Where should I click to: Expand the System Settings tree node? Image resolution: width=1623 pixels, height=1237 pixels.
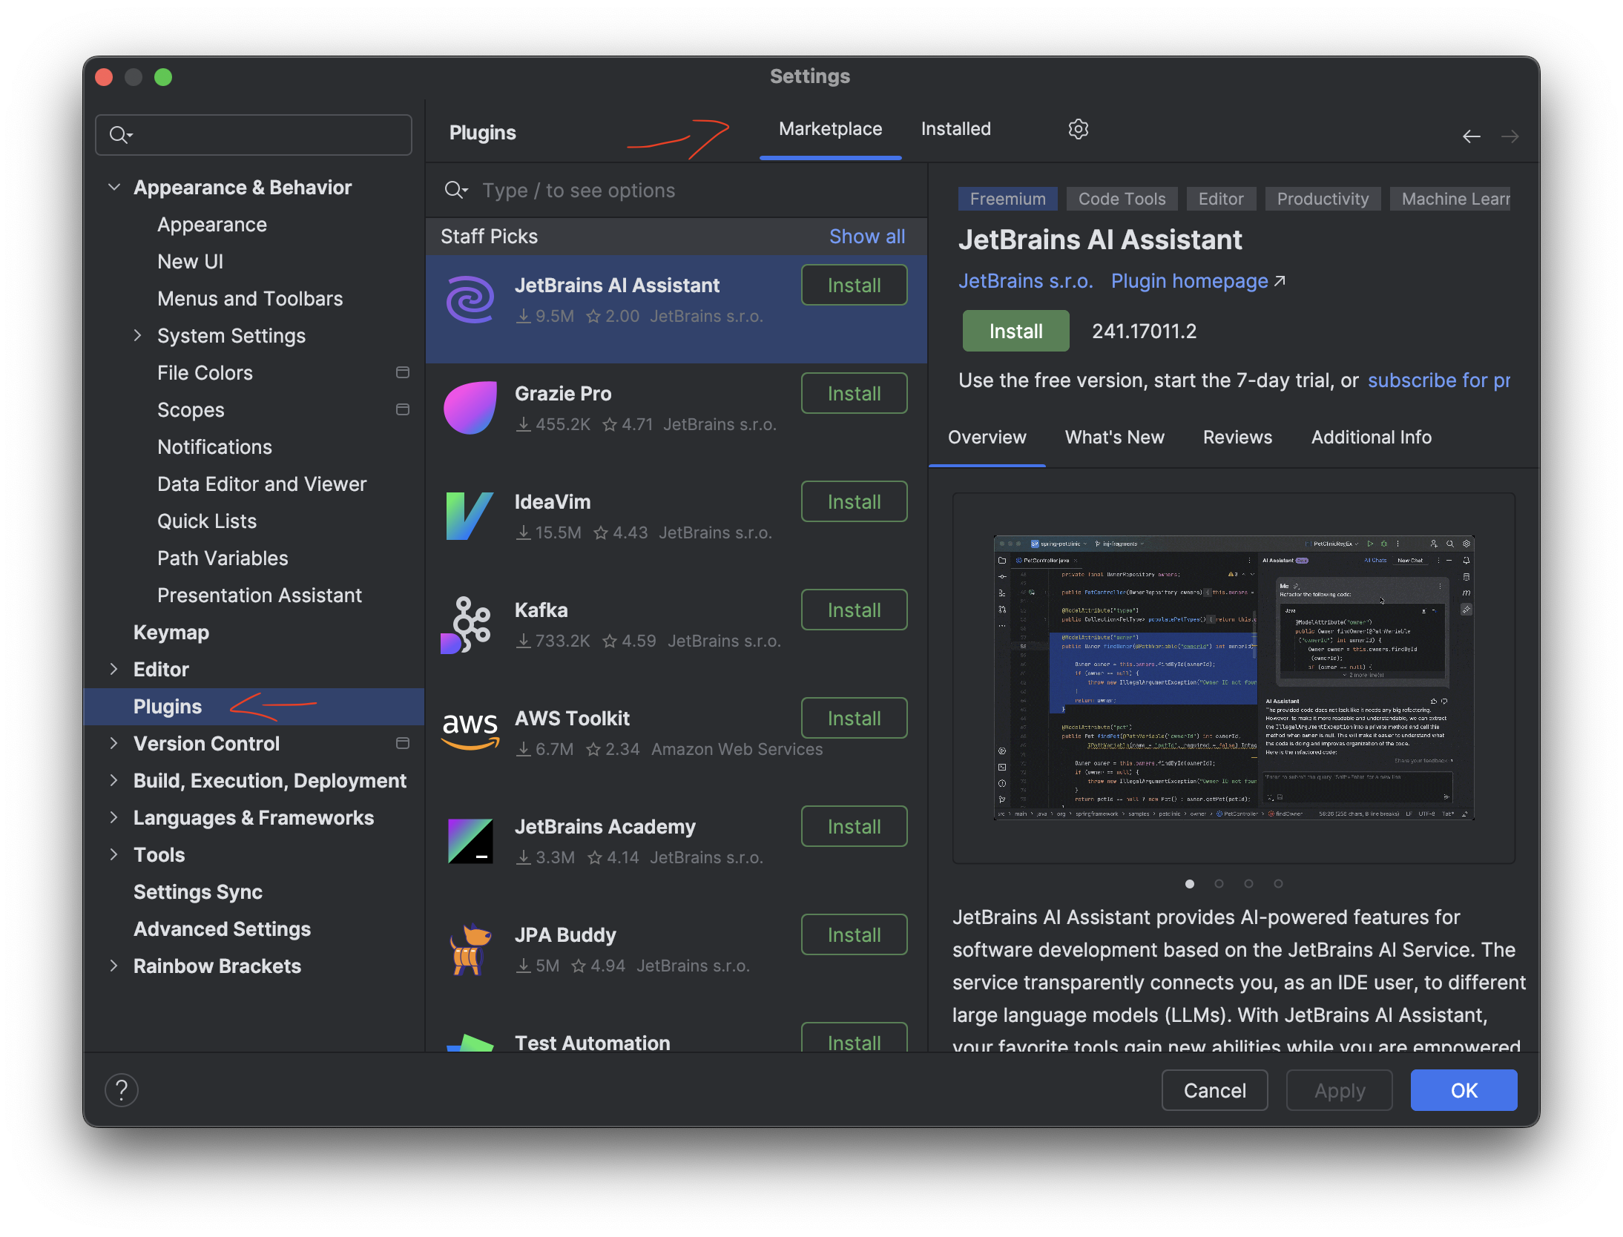click(137, 335)
